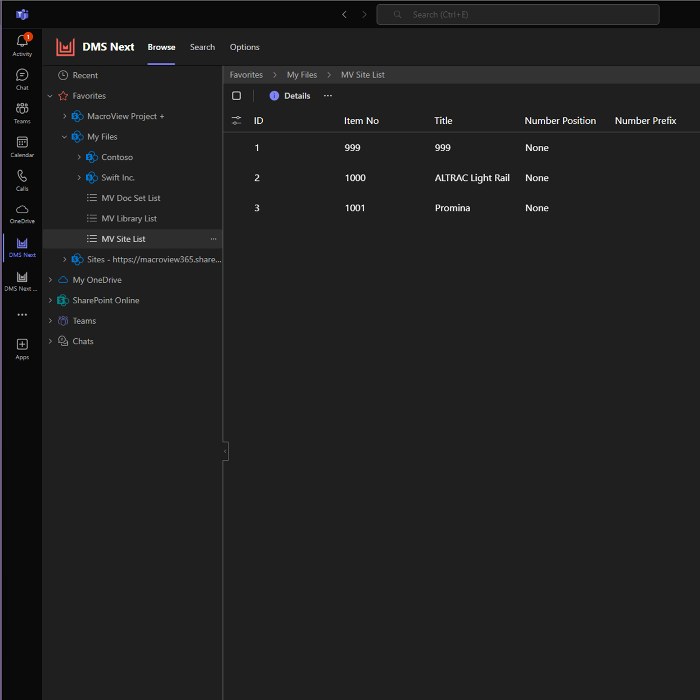
Task: Show more options via DMS Next rail ellipsis
Action: coord(22,314)
